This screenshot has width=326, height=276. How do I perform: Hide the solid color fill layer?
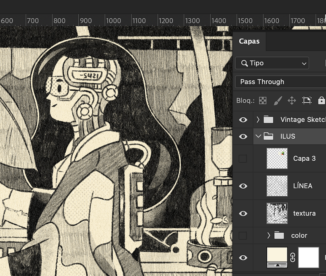click(x=243, y=258)
